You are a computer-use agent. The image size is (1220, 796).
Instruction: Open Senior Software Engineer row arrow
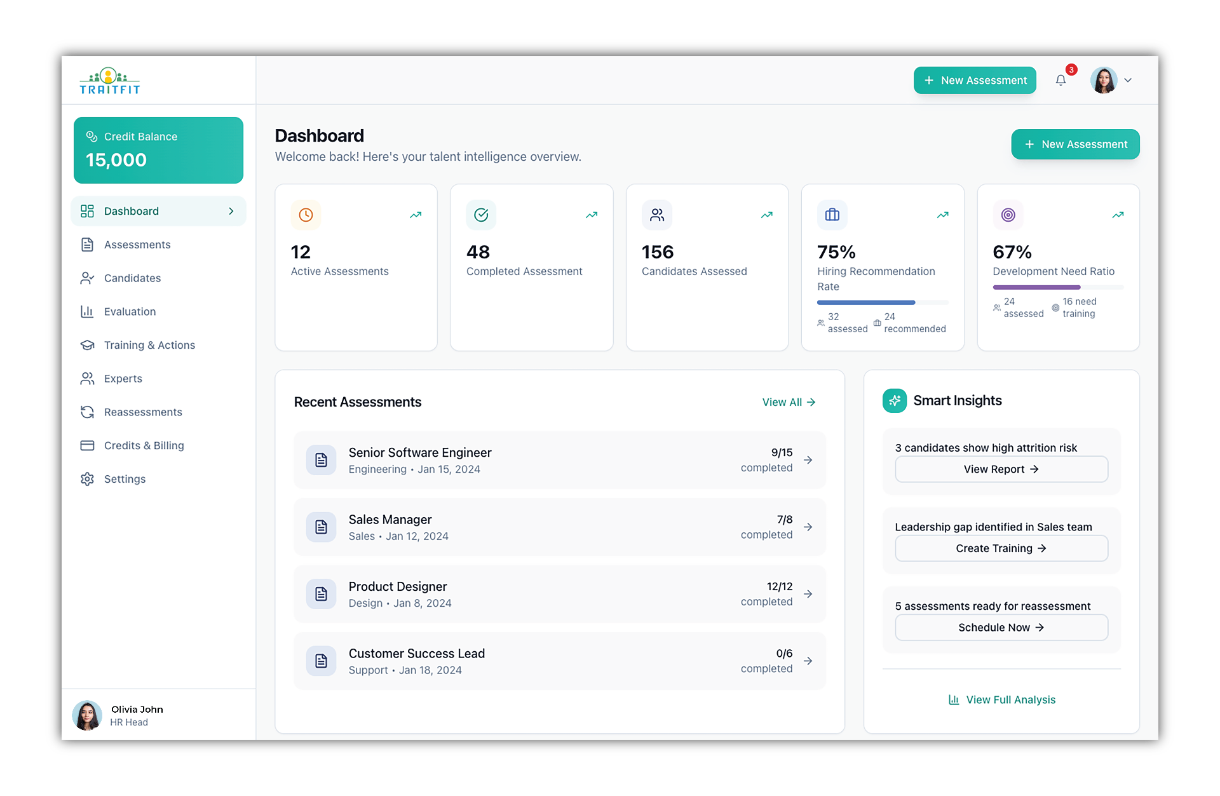(x=808, y=460)
